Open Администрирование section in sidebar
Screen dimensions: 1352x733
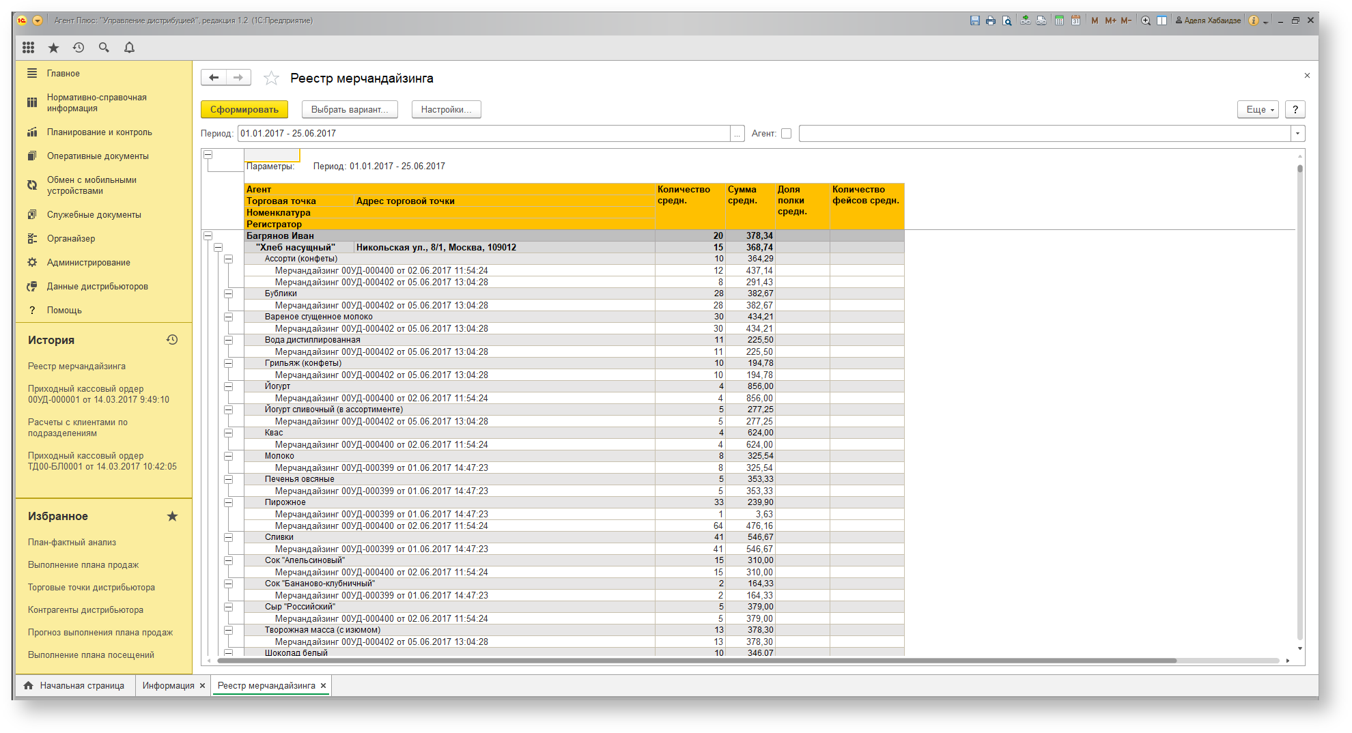point(89,262)
